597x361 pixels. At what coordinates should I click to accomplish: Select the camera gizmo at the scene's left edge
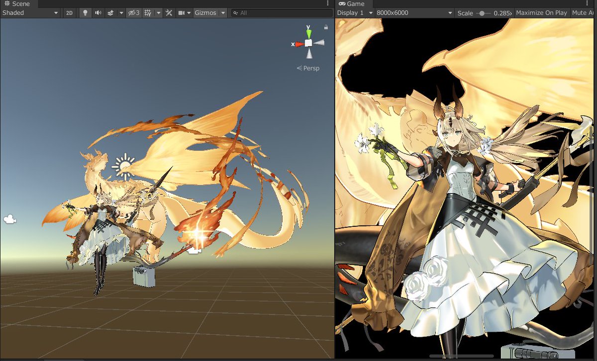click(x=9, y=218)
